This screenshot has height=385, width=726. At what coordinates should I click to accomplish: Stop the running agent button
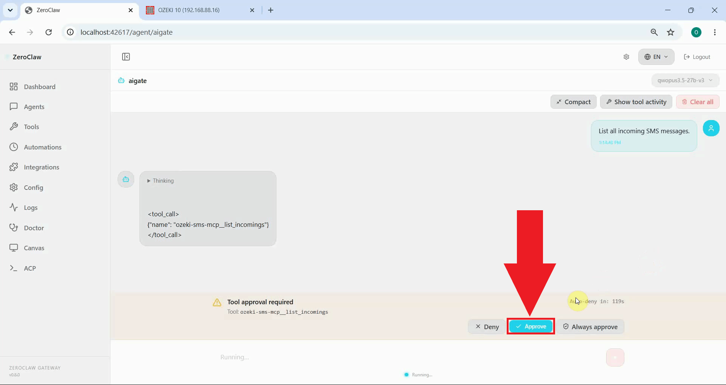point(615,357)
